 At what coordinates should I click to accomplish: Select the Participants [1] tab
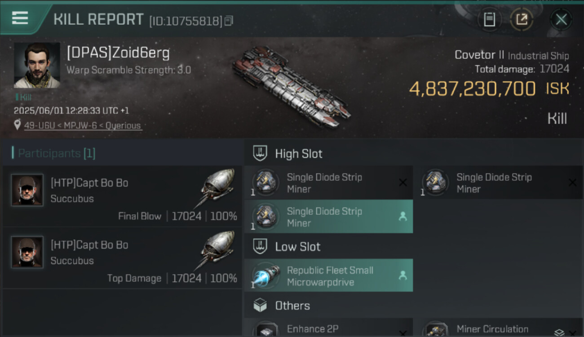pyautogui.click(x=57, y=153)
